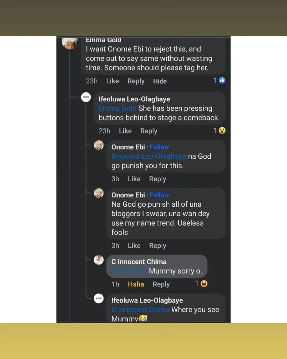Reply to Emma Gold's comment
Image resolution: width=287 pixels, height=359 pixels.
click(136, 81)
